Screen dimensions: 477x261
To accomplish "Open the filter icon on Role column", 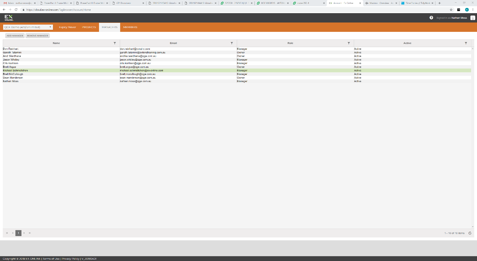I will (x=349, y=43).
